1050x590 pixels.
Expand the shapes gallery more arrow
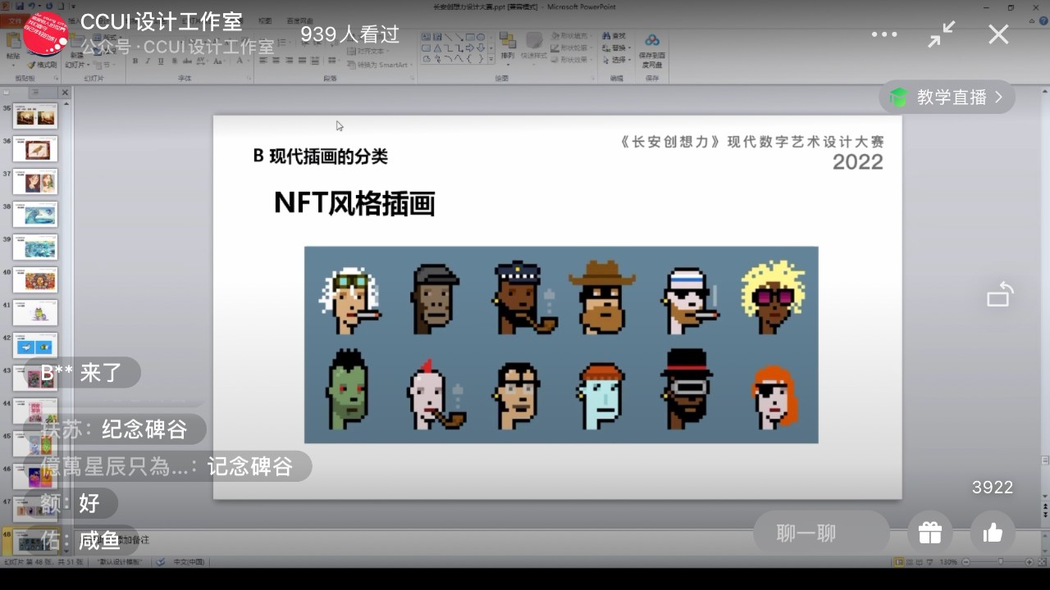pyautogui.click(x=491, y=59)
